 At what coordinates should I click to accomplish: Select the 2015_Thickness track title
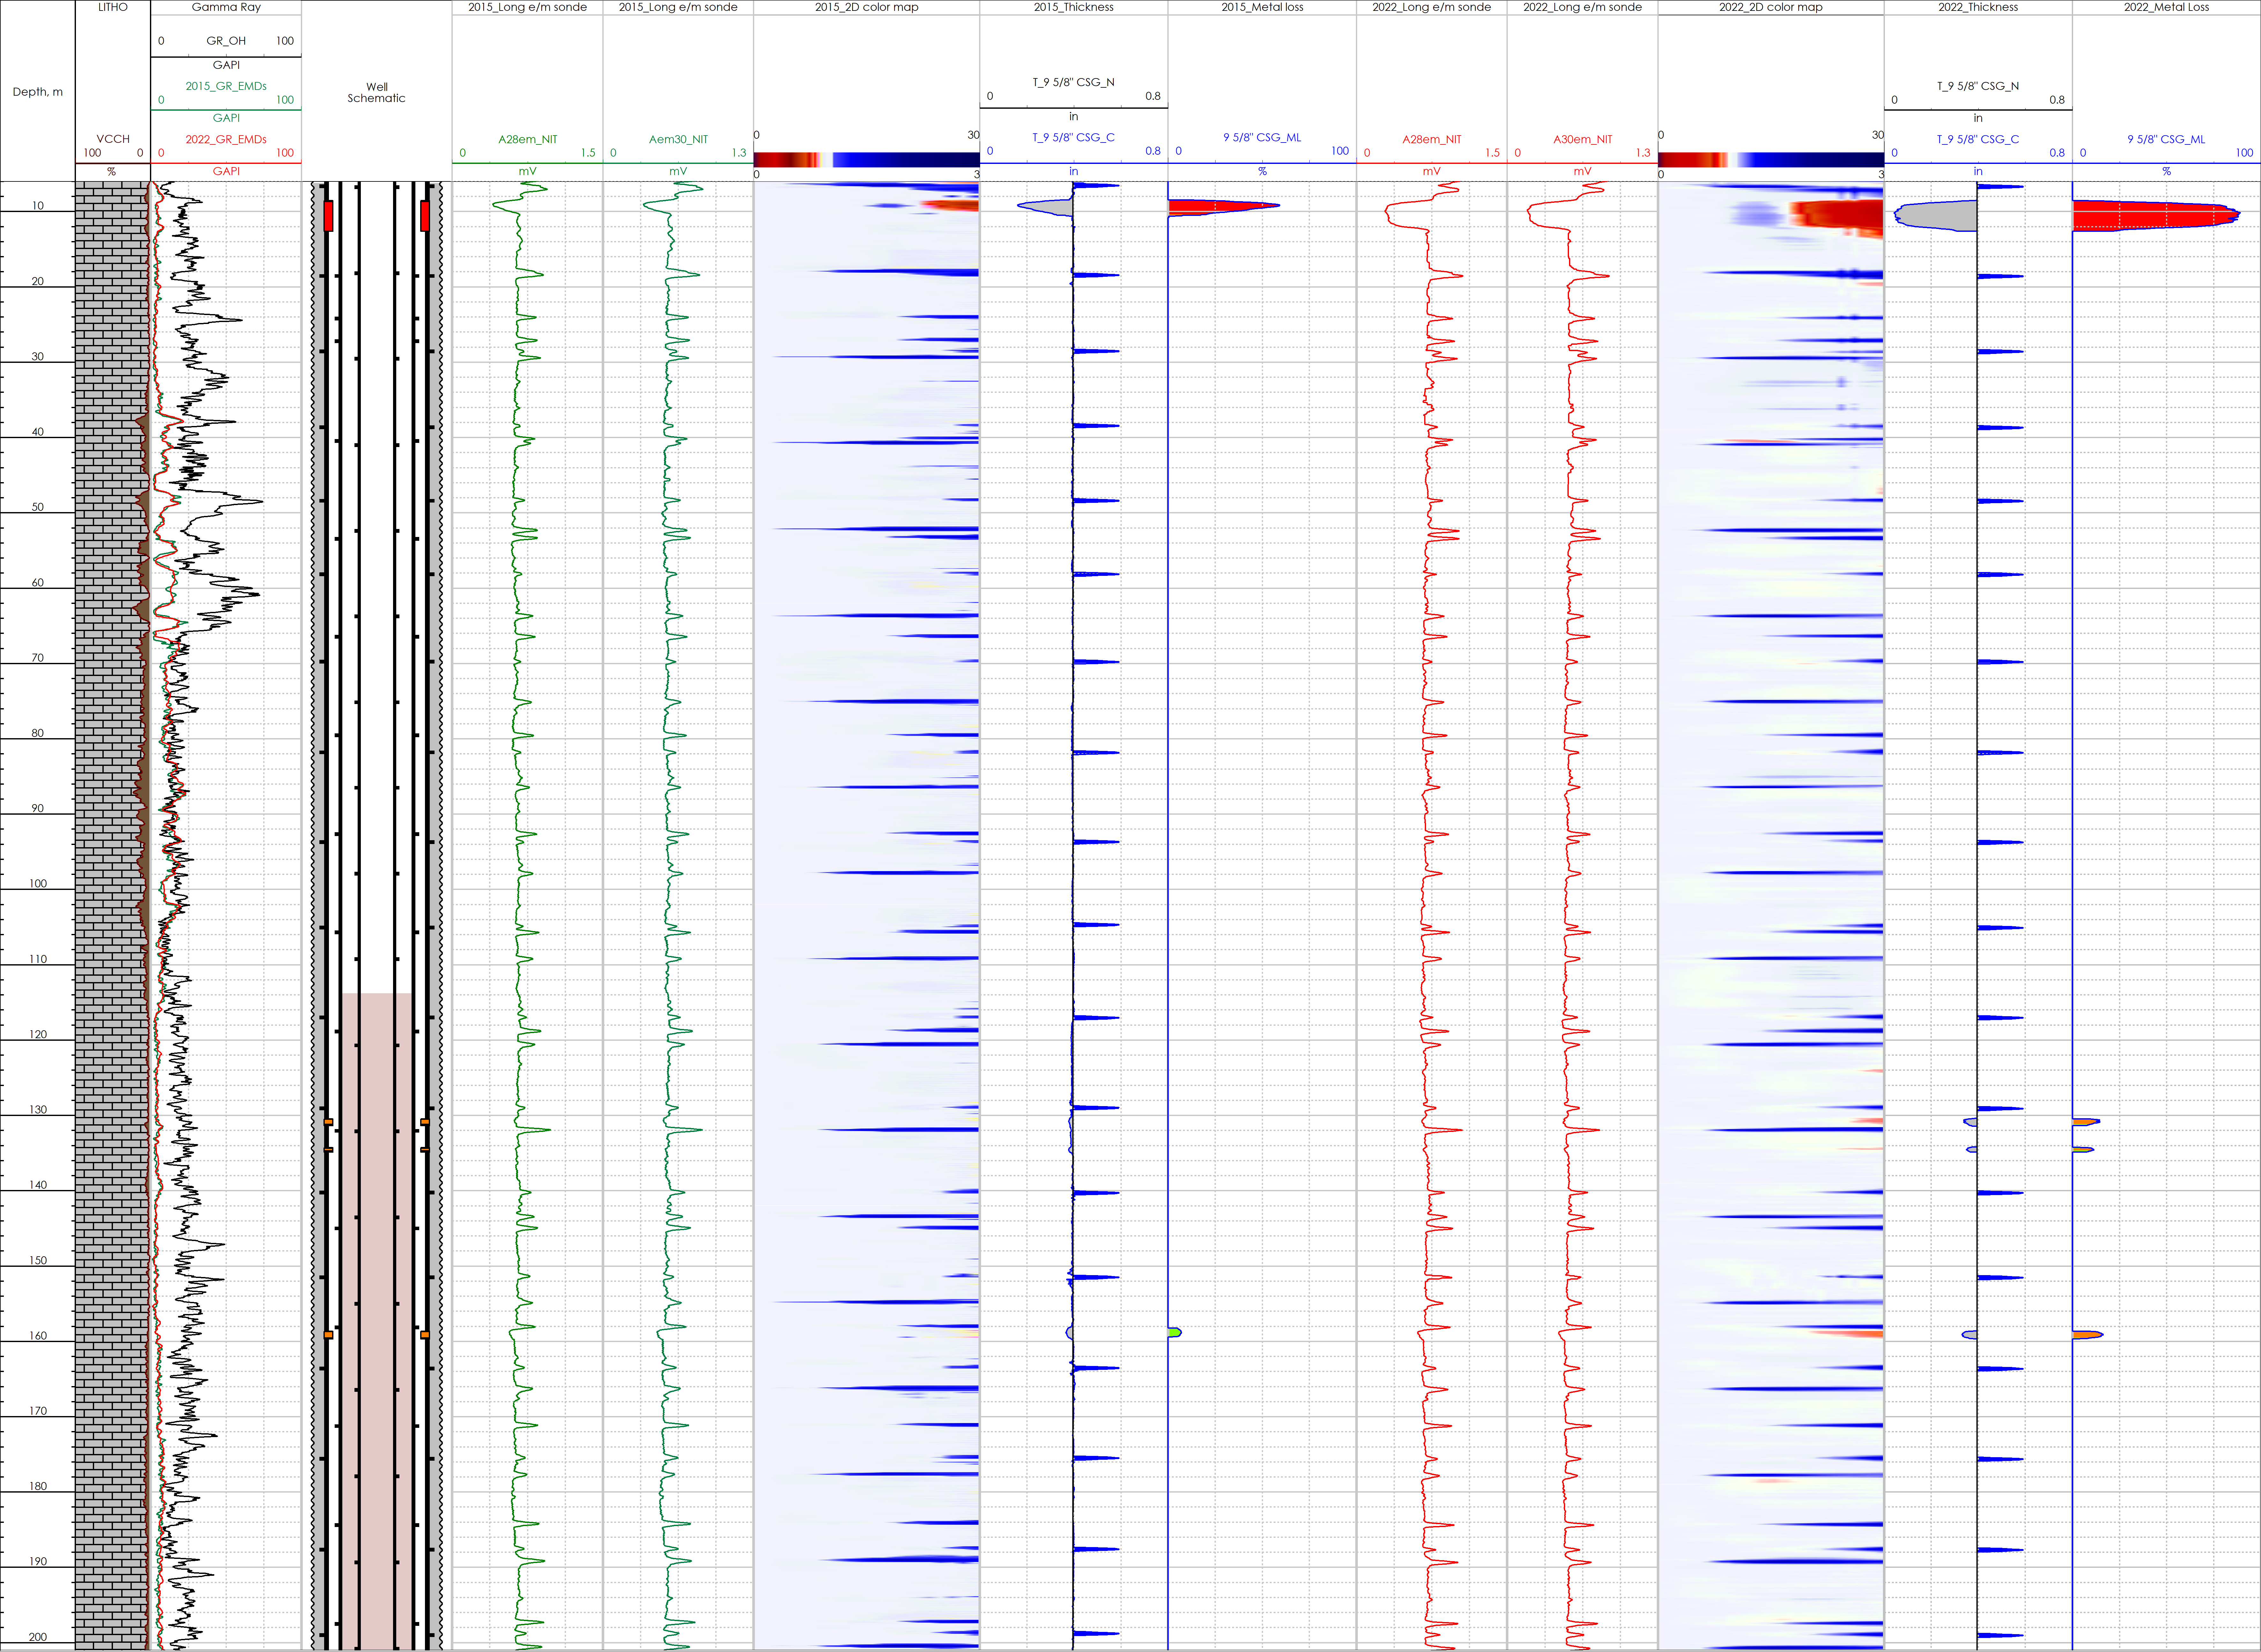pyautogui.click(x=1074, y=7)
